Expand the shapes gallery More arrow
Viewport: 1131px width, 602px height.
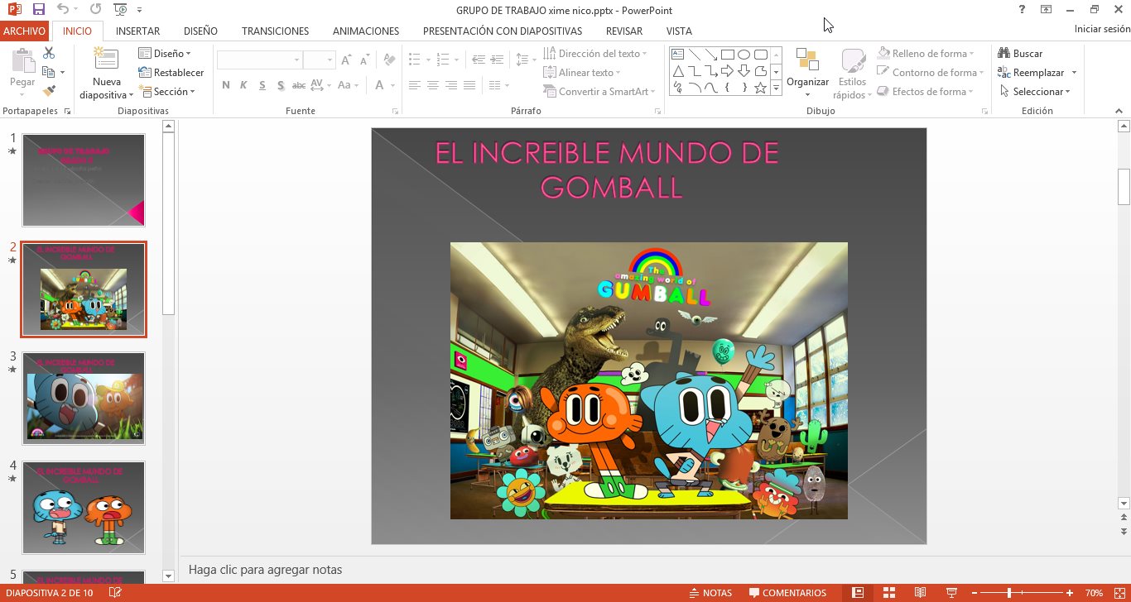pos(776,88)
